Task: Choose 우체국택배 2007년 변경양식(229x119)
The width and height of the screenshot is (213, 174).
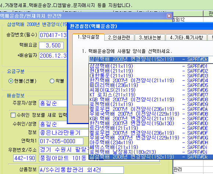Action: [x=151, y=138]
